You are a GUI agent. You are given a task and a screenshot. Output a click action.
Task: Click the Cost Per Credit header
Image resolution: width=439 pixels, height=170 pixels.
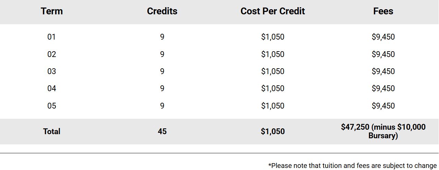pos(272,11)
